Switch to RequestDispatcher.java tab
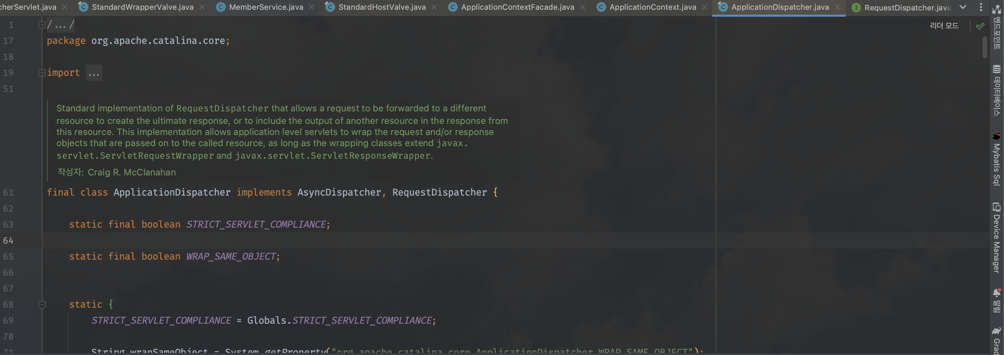The width and height of the screenshot is (1004, 355). point(908,7)
